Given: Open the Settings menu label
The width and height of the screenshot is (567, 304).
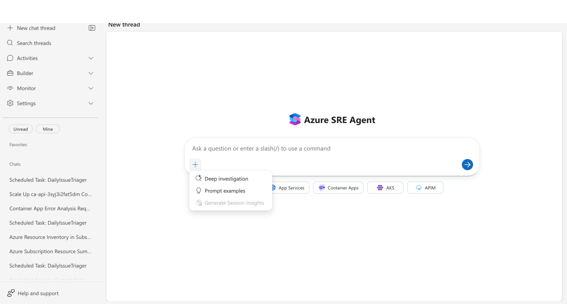Looking at the screenshot, I should (26, 103).
